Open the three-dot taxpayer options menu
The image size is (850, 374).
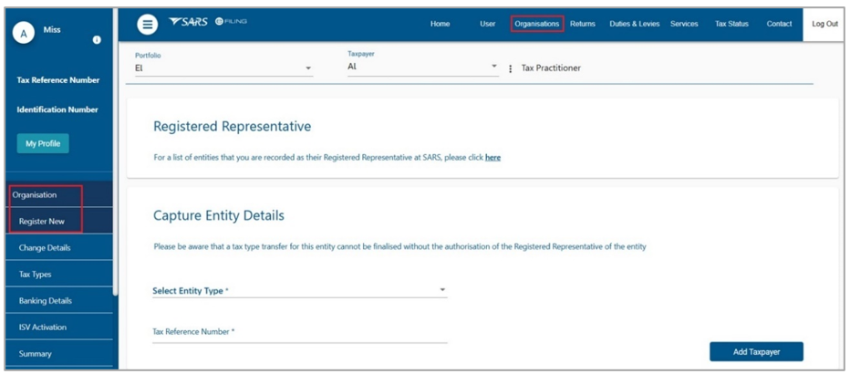pyautogui.click(x=510, y=68)
